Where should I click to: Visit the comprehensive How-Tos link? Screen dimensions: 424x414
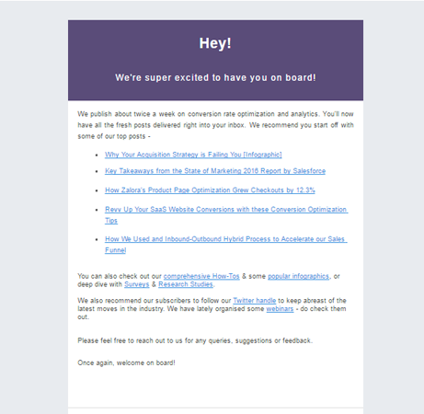point(201,276)
